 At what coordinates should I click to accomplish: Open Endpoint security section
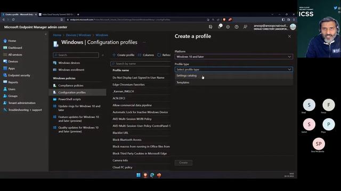tap(19, 75)
